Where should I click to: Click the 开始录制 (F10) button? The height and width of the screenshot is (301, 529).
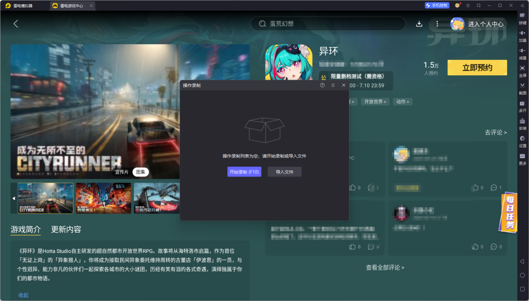point(244,172)
